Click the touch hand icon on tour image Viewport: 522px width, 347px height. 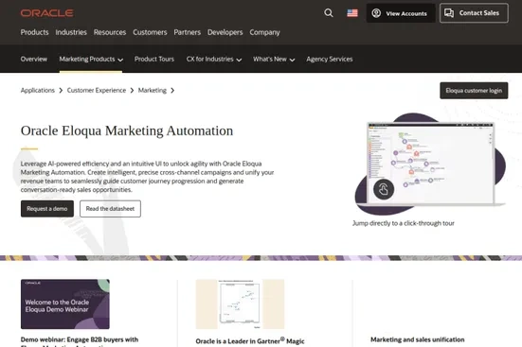click(x=384, y=189)
